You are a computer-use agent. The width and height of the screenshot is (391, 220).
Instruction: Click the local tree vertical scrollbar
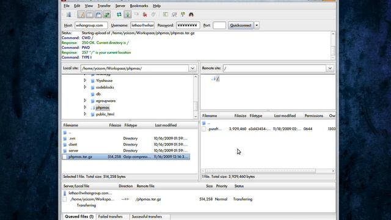click(x=195, y=97)
